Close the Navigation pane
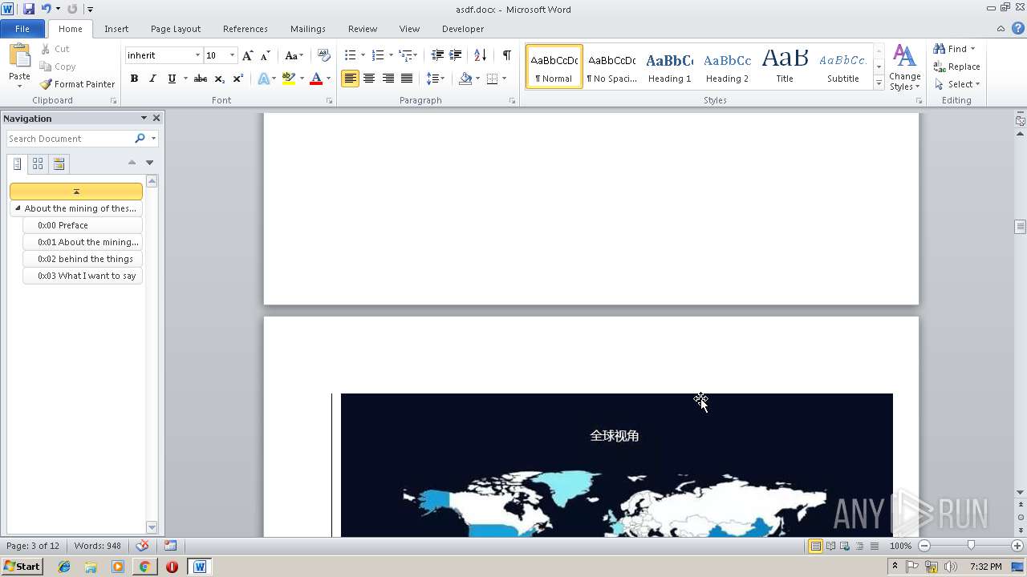The image size is (1027, 577). (156, 118)
